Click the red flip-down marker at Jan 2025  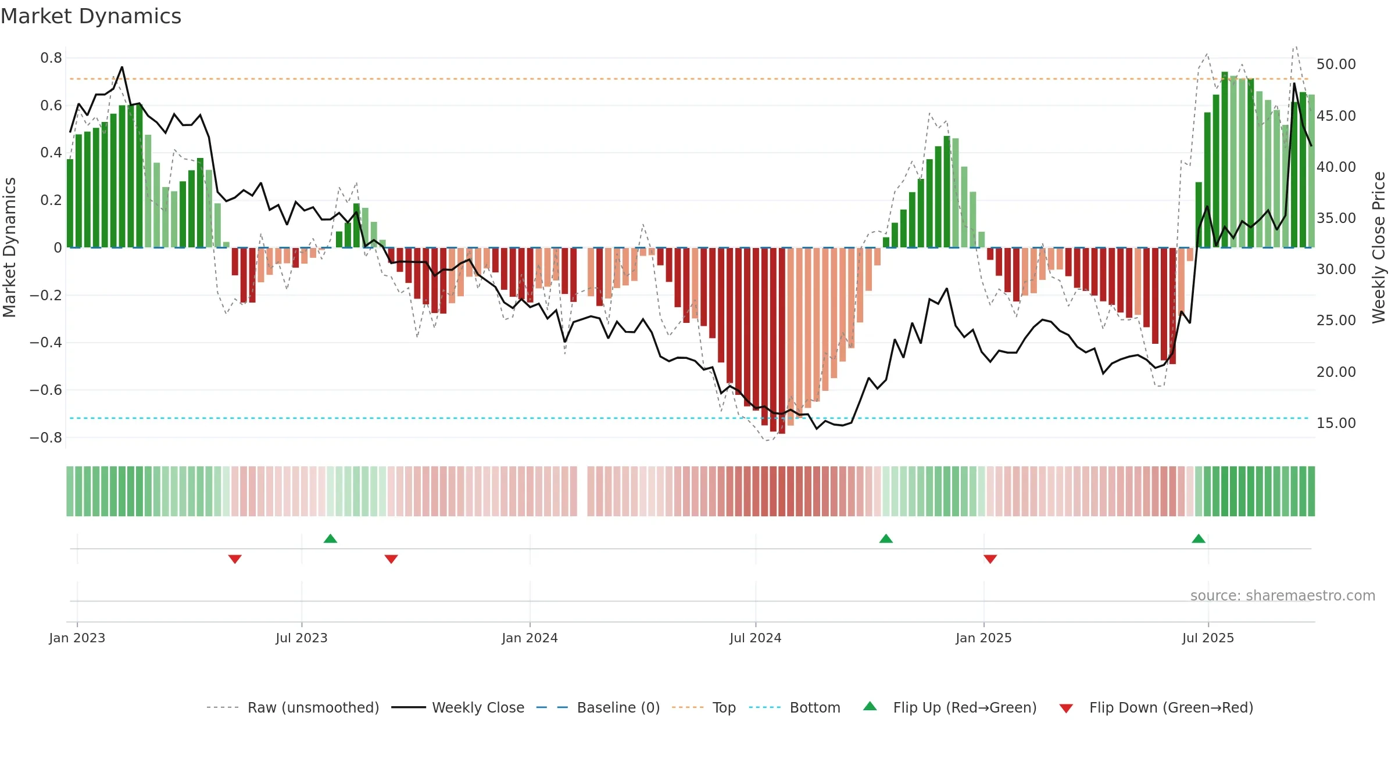pos(990,559)
